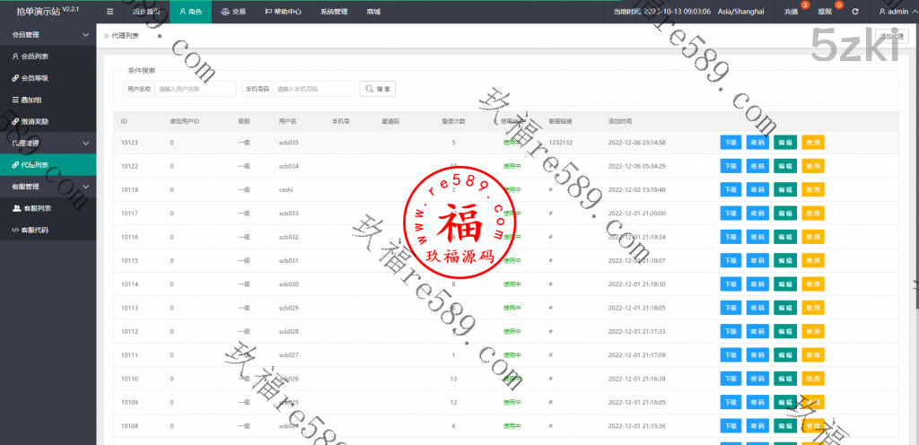
Task: Open the 系统管理 top menu
Action: click(334, 12)
